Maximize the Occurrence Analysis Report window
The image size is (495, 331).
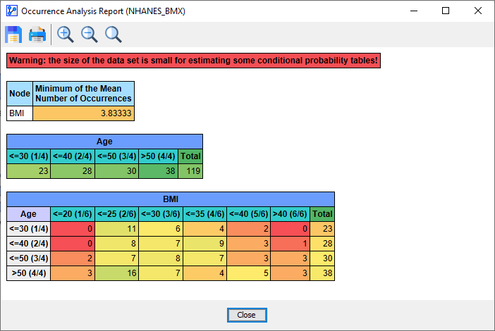click(x=446, y=11)
